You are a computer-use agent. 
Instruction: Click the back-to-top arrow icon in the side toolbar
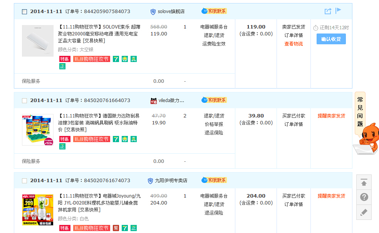tap(364, 182)
